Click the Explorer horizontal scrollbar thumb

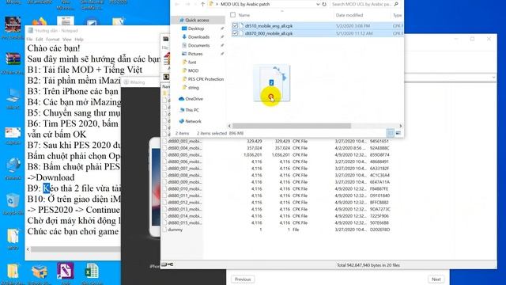pos(292,126)
